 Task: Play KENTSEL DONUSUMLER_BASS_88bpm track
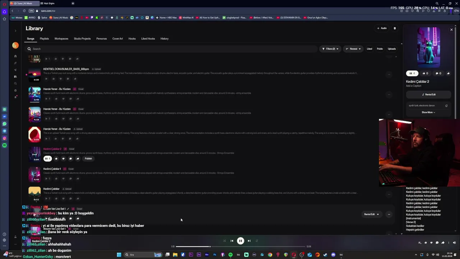click(46, 79)
